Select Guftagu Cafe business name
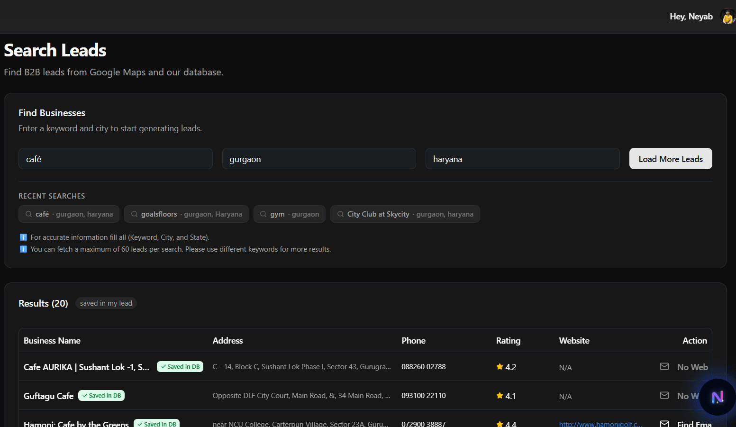Screen dimensions: 736x427 coord(49,396)
